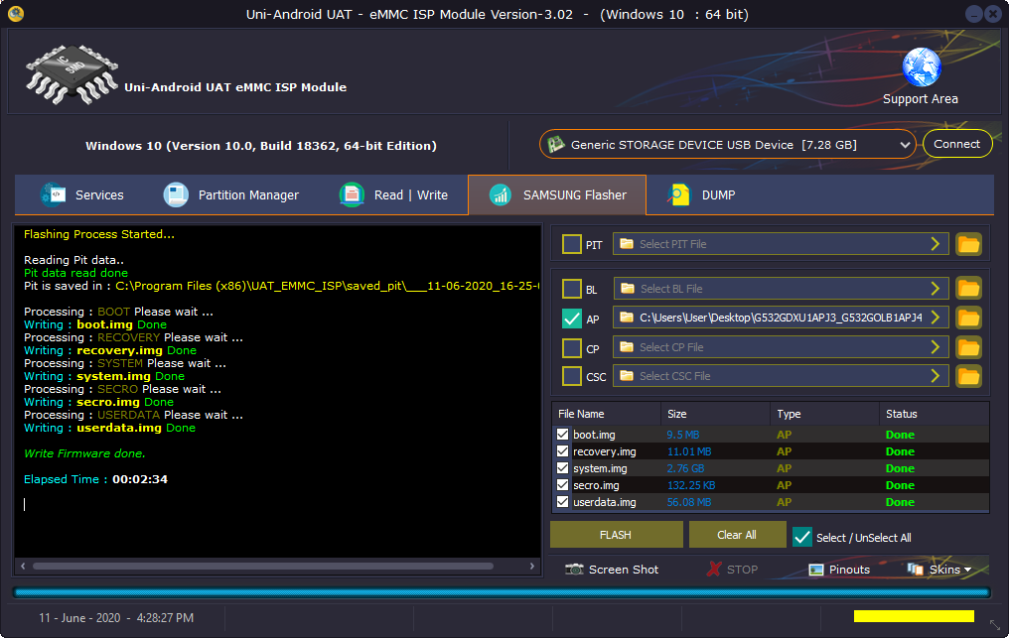Screen dimensions: 1009x638
Task: Click the Connect button
Action: coord(957,144)
